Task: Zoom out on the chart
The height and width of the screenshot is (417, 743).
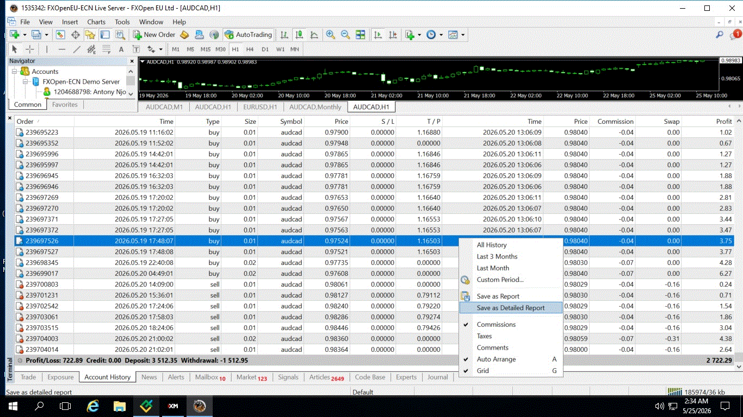Action: point(345,35)
